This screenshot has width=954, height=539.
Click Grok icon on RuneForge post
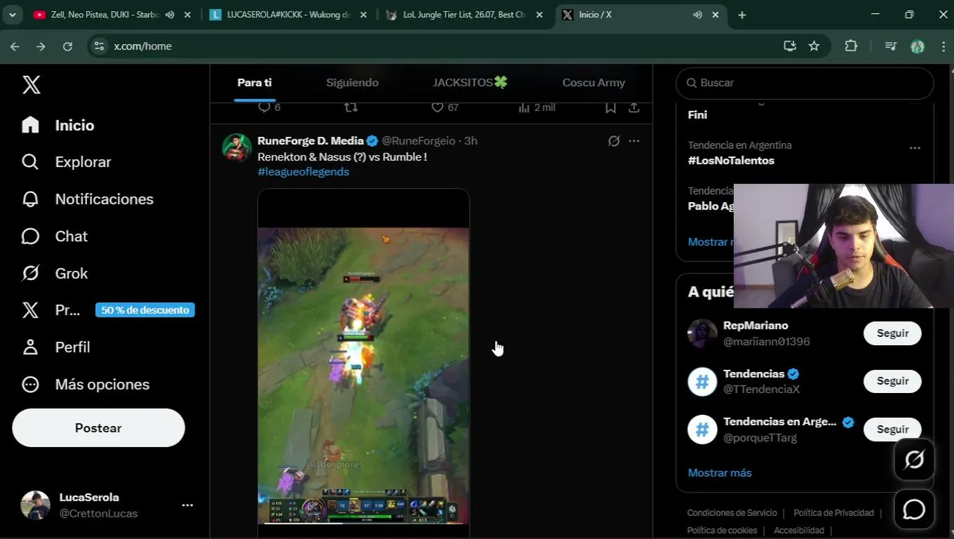(614, 141)
